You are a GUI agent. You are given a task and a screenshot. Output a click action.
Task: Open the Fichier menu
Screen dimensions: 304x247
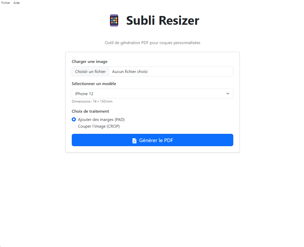coord(6,3)
